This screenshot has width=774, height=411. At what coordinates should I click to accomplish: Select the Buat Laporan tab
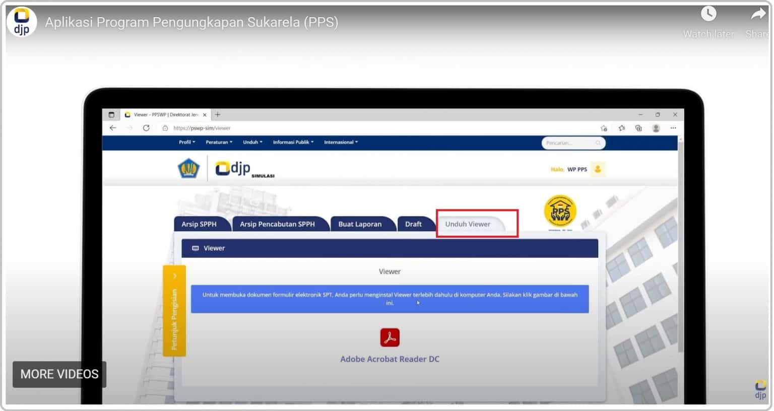point(360,224)
